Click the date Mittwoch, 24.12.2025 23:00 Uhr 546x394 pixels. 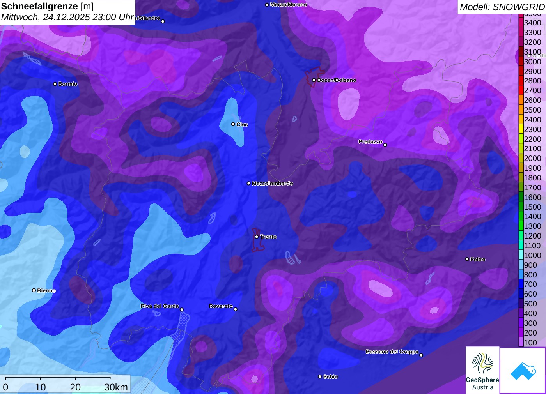(67, 17)
